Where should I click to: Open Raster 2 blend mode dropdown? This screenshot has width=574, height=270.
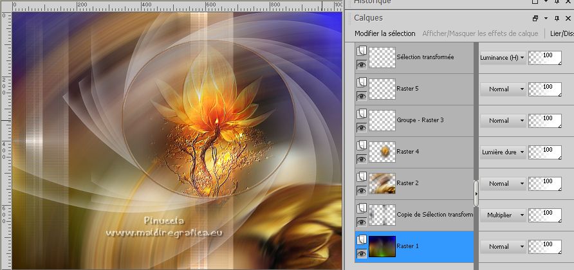pyautogui.click(x=503, y=183)
